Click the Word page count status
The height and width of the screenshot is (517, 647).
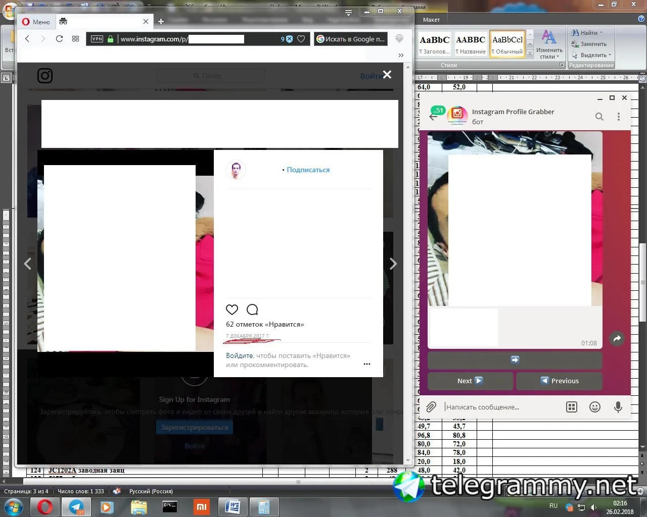pos(26,491)
